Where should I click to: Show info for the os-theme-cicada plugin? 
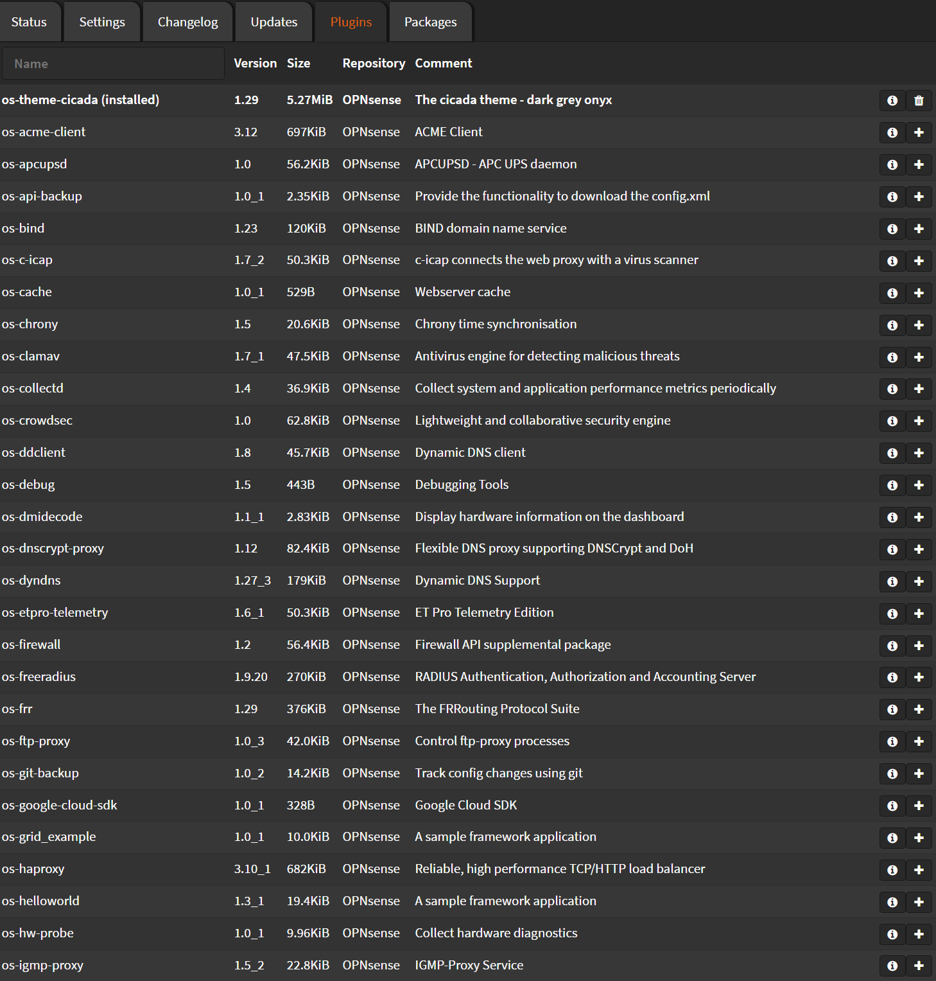tap(892, 100)
